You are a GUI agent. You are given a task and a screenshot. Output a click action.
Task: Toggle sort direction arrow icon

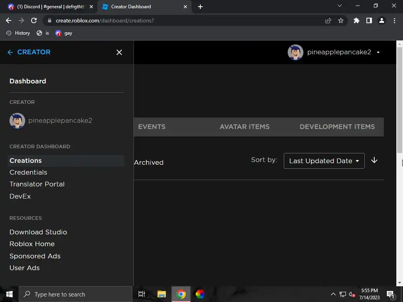374,160
